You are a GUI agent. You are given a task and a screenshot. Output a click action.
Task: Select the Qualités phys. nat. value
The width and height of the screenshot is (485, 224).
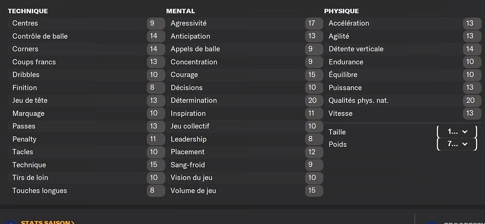pos(472,101)
